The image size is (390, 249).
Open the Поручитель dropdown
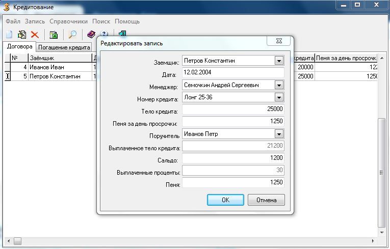279,134
